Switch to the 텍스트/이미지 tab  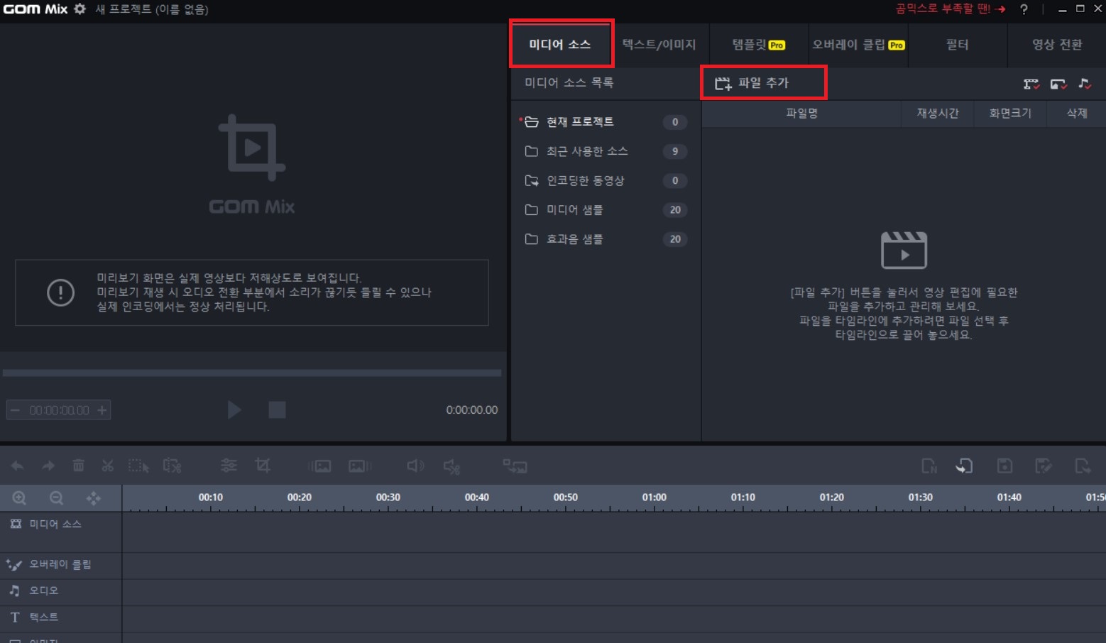659,45
